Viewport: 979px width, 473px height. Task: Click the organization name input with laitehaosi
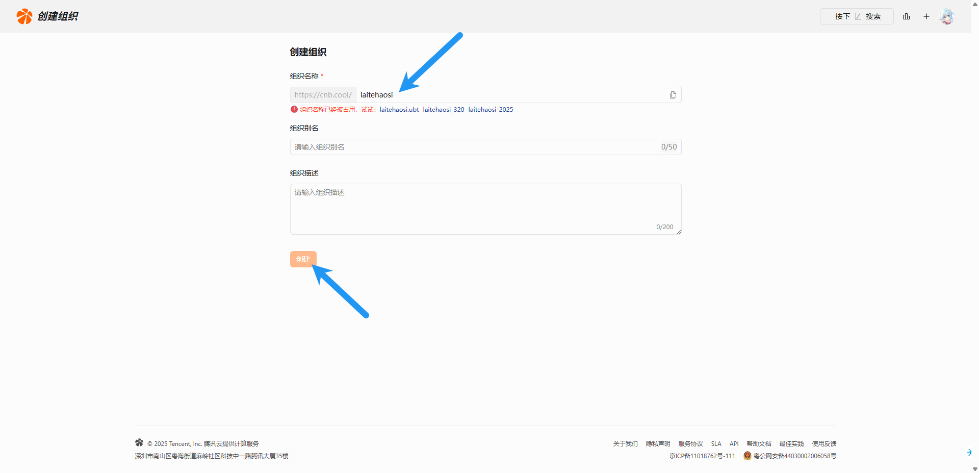coord(510,95)
